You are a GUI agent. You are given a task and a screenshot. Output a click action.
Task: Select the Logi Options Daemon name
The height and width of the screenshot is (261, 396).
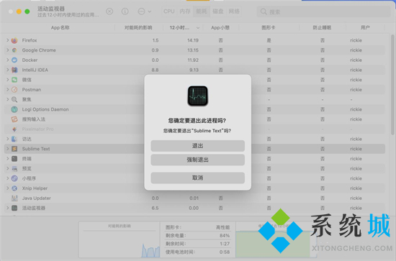point(45,109)
